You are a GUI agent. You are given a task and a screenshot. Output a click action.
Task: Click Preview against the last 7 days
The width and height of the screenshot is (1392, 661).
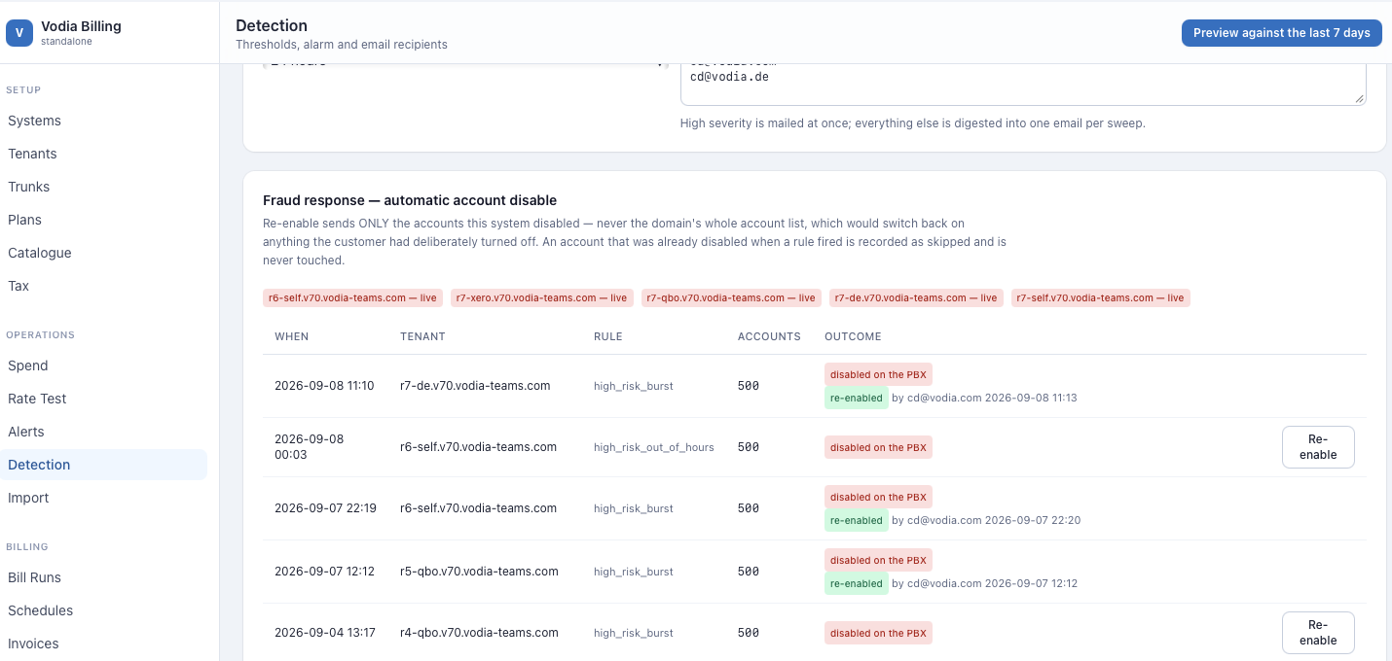point(1281,33)
